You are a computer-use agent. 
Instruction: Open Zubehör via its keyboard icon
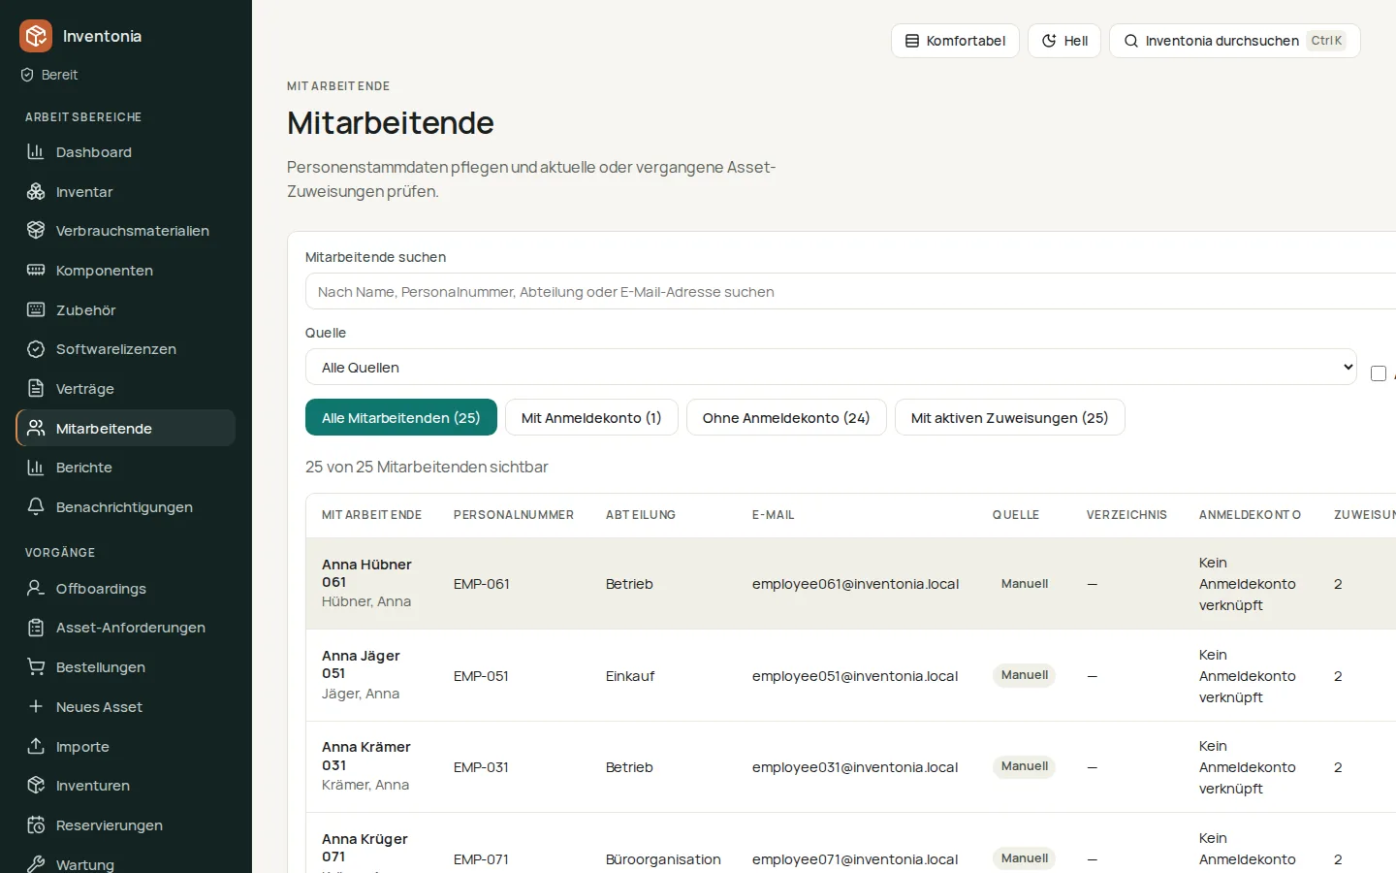coord(36,309)
